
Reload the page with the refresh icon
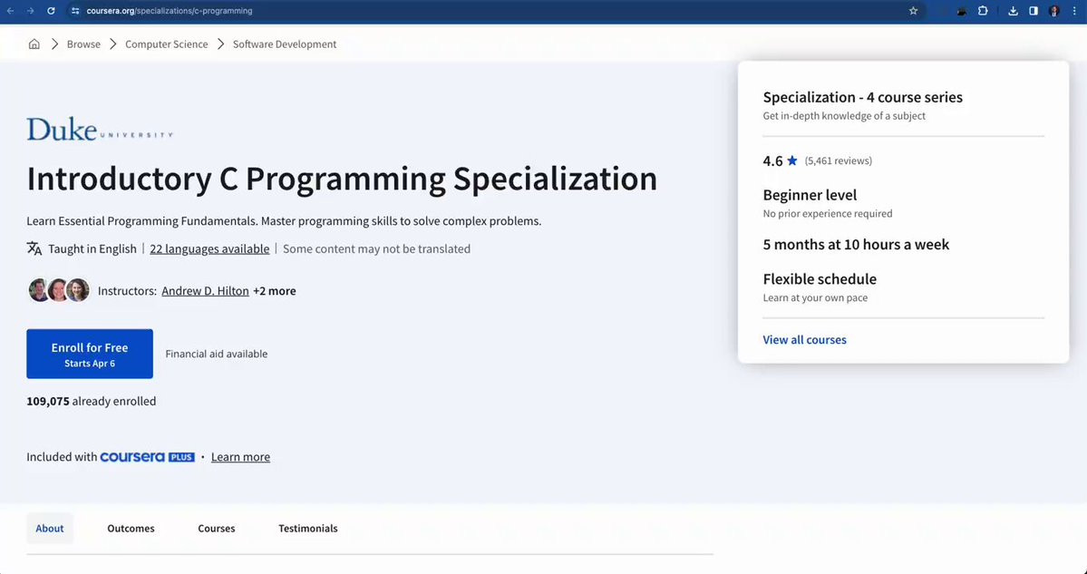[x=51, y=11]
